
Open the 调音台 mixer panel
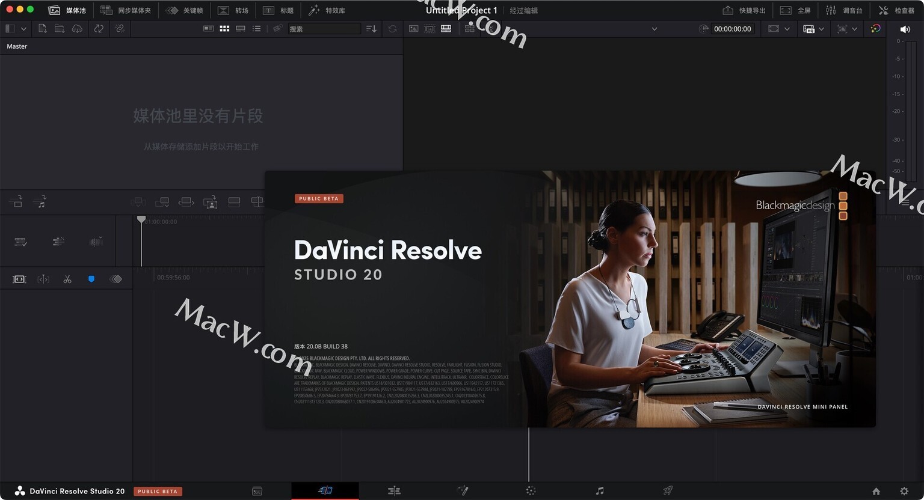tap(844, 10)
